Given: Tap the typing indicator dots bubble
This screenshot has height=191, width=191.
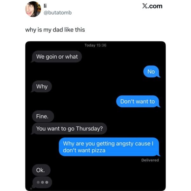Looking at the screenshot, I should pos(42,182).
